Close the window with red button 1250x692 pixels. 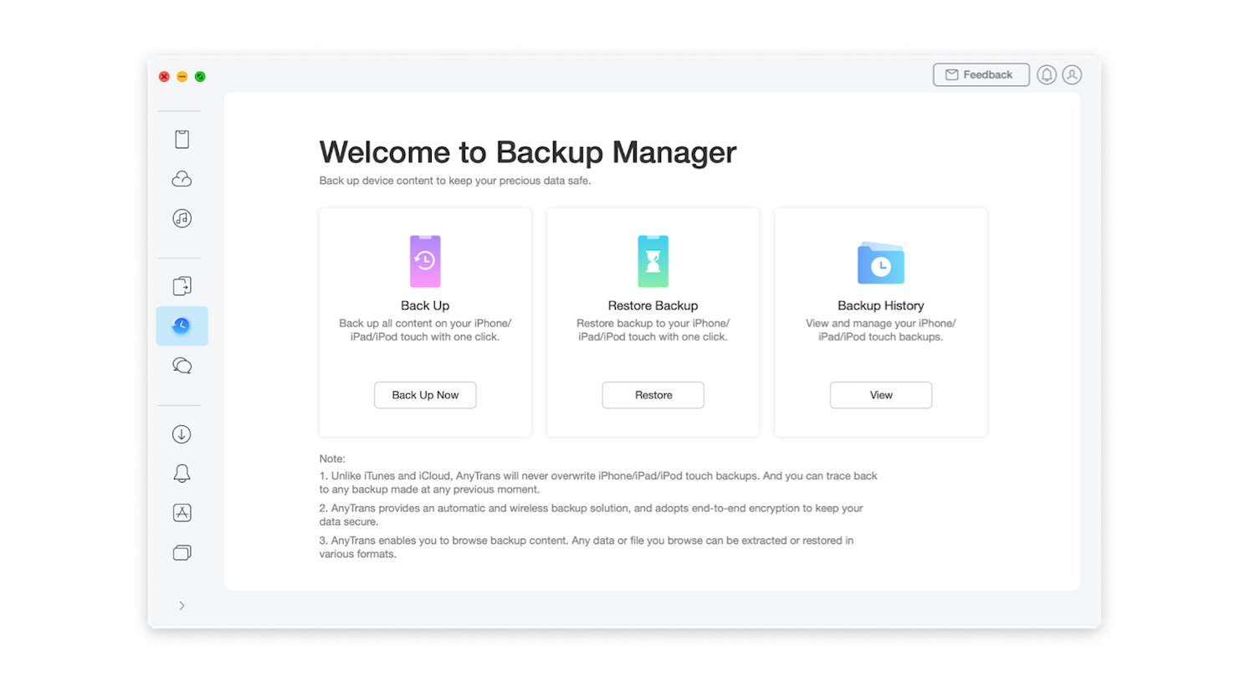click(164, 76)
